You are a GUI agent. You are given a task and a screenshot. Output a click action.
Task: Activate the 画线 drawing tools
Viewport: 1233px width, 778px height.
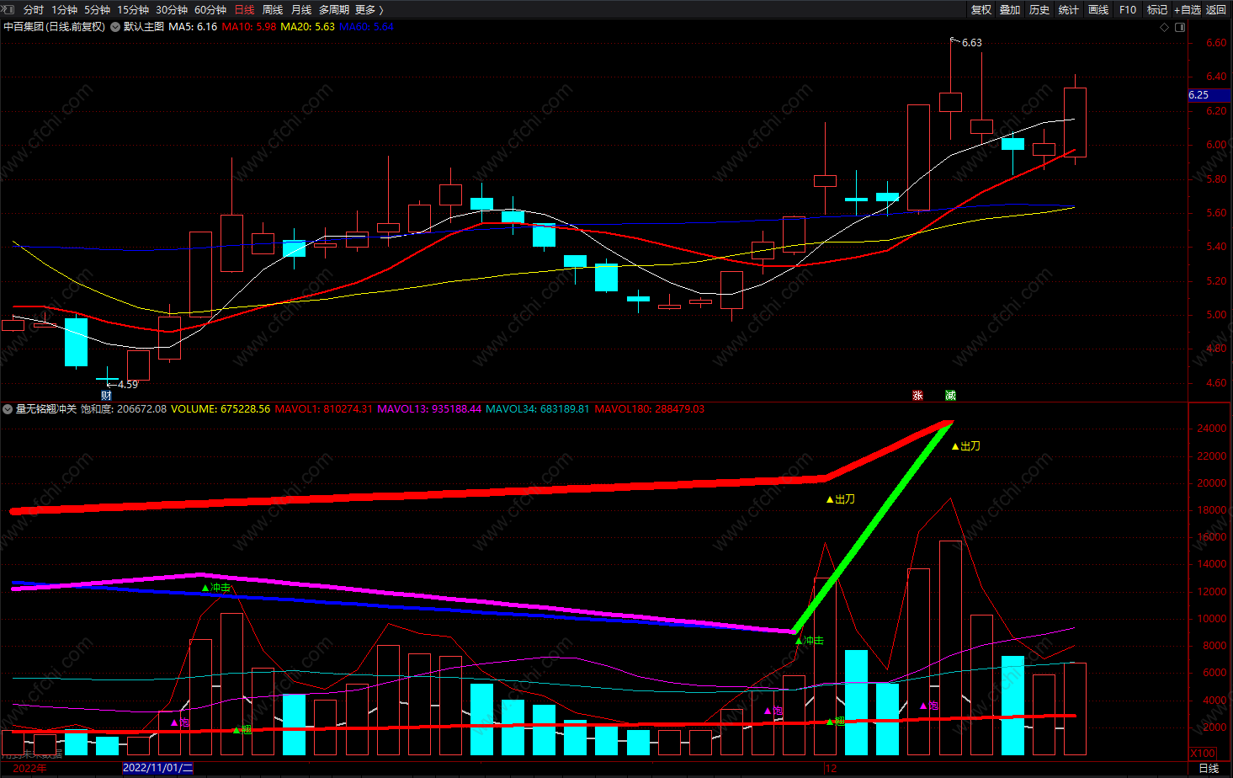(x=1098, y=9)
